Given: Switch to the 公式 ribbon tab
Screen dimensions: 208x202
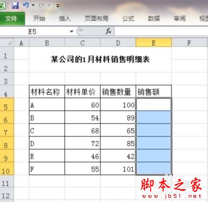Looking at the screenshot, I should coord(128,18).
